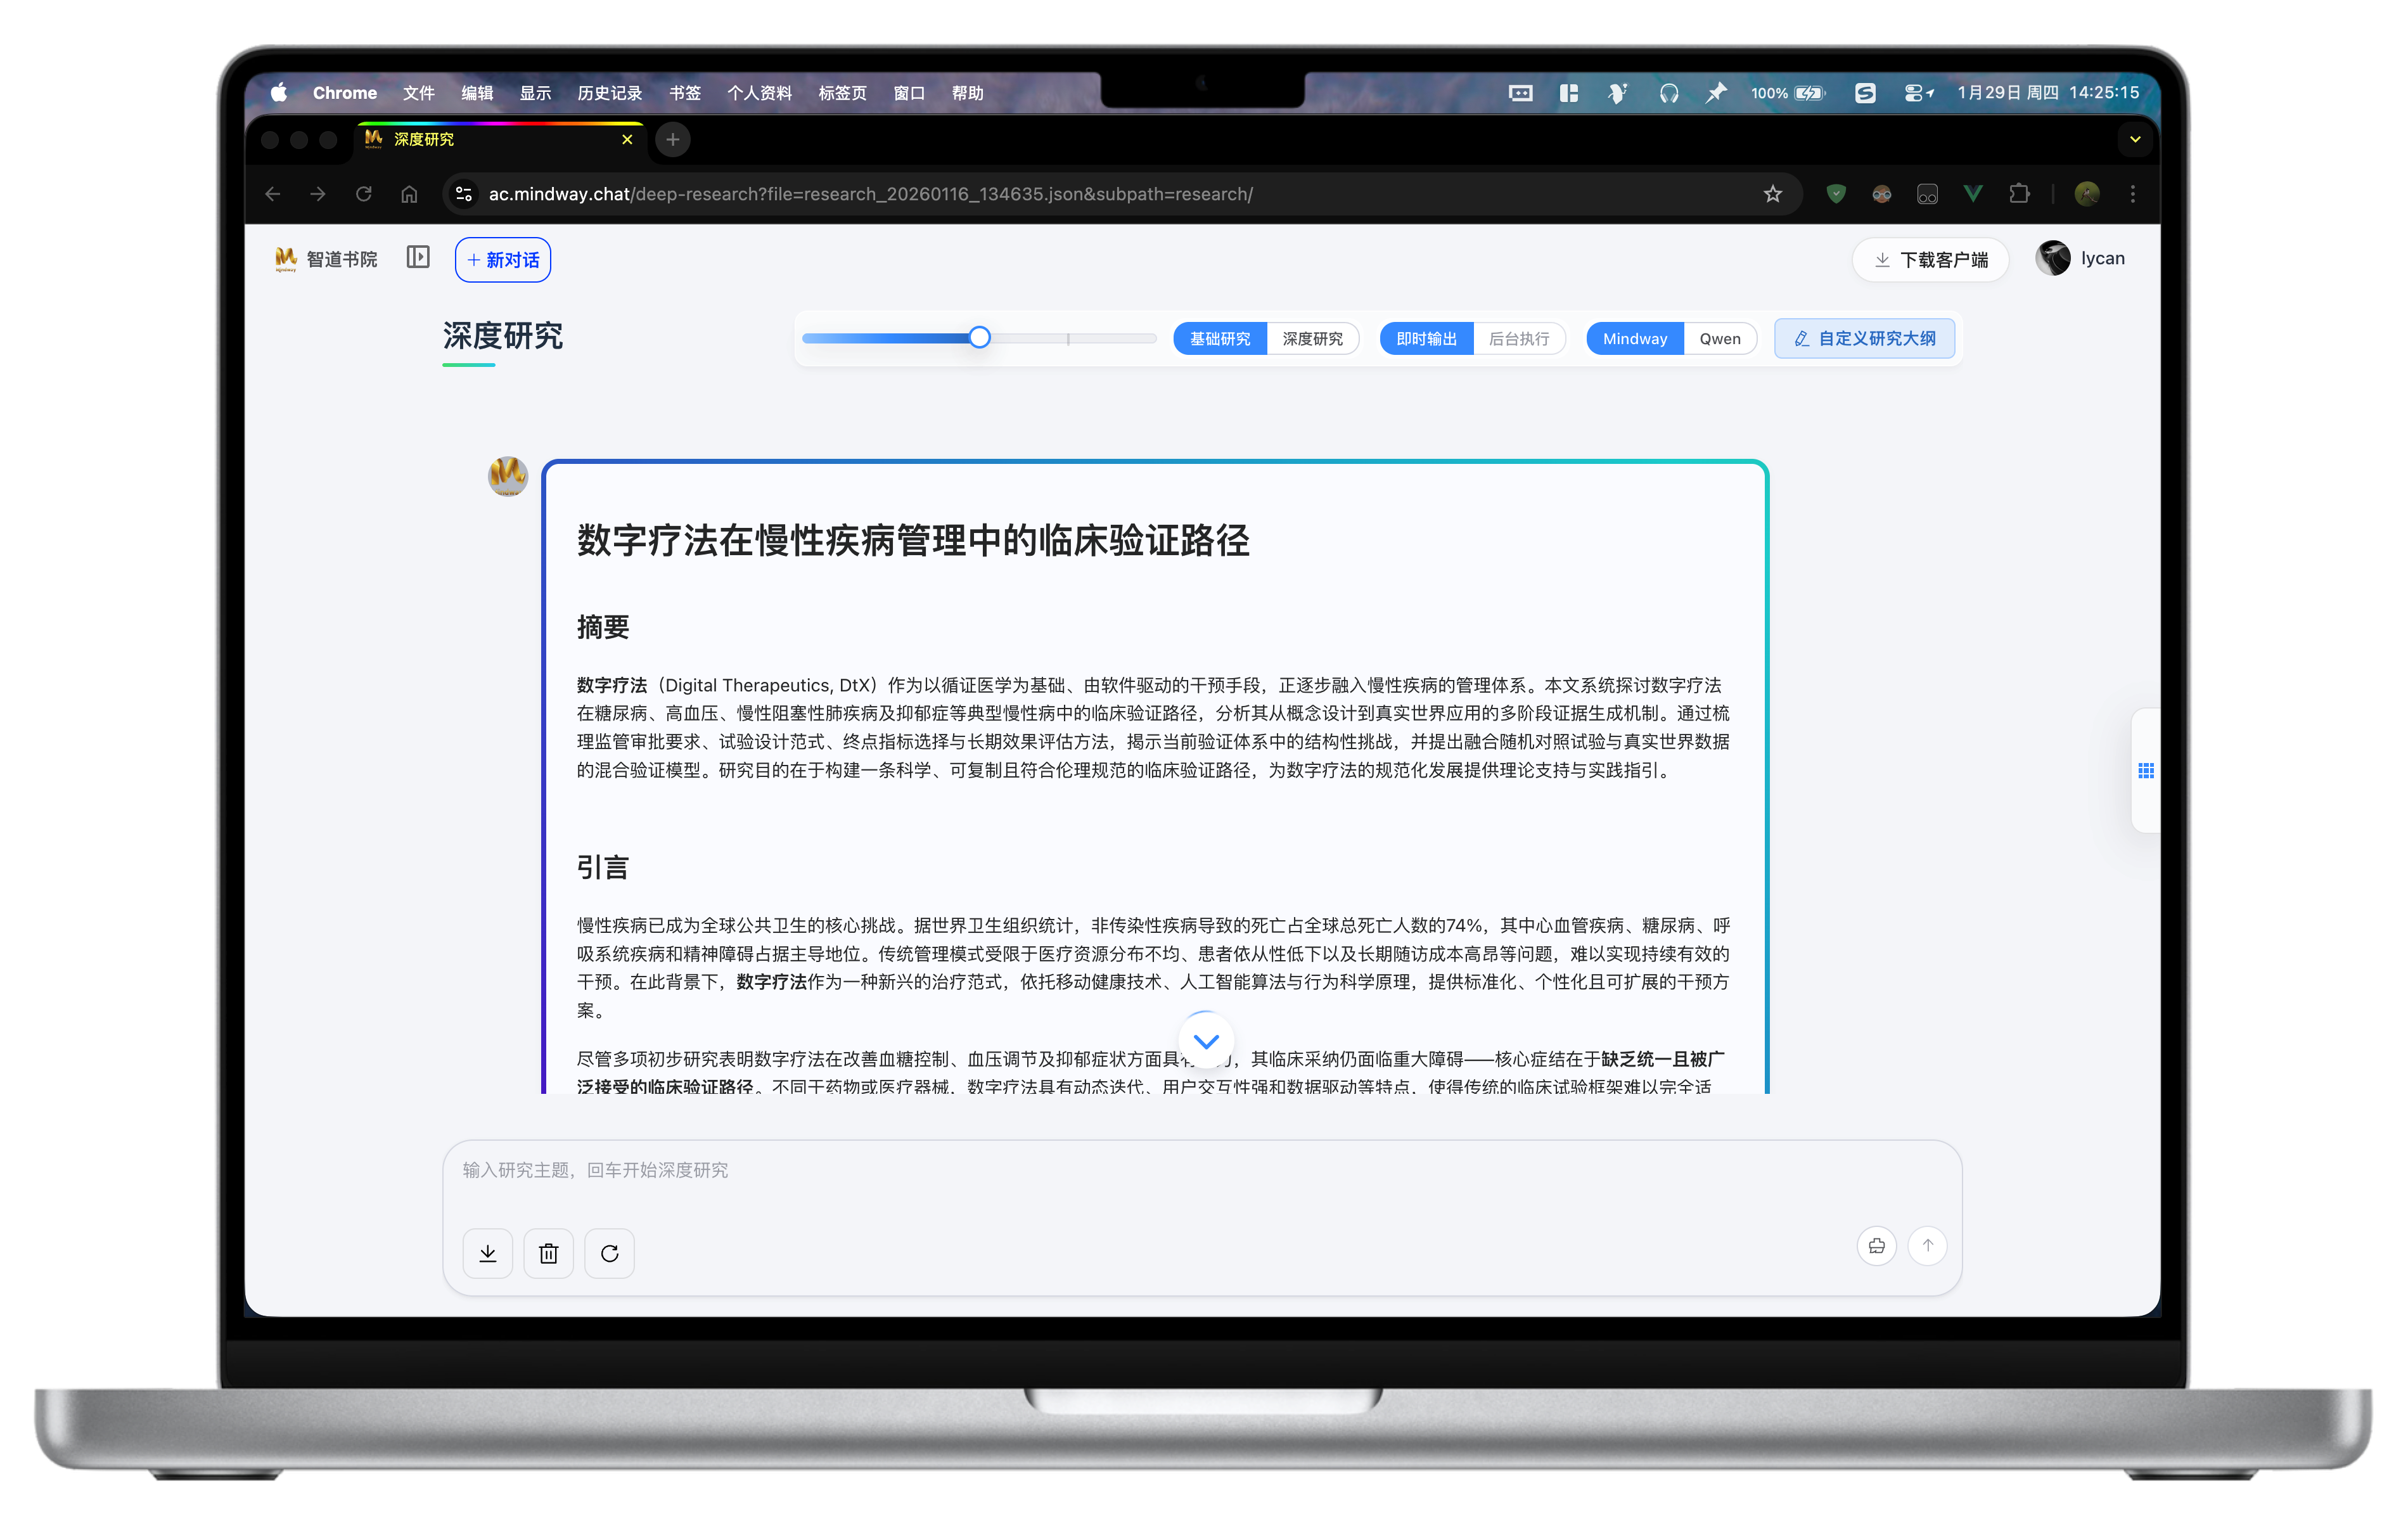Click the slider tick mark on track
Viewport: 2408px width, 1521px height.
[1068, 339]
